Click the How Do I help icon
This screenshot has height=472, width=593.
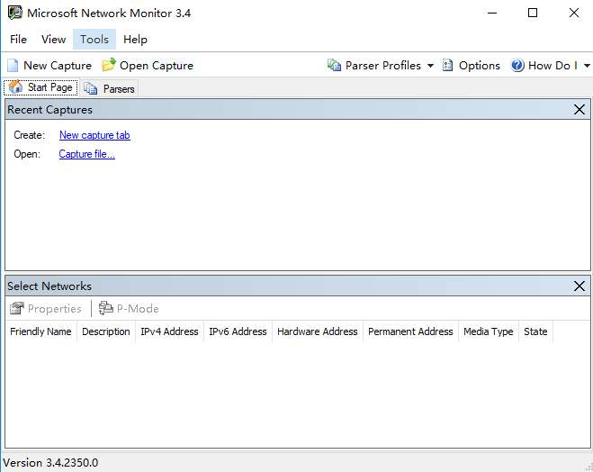pos(517,66)
